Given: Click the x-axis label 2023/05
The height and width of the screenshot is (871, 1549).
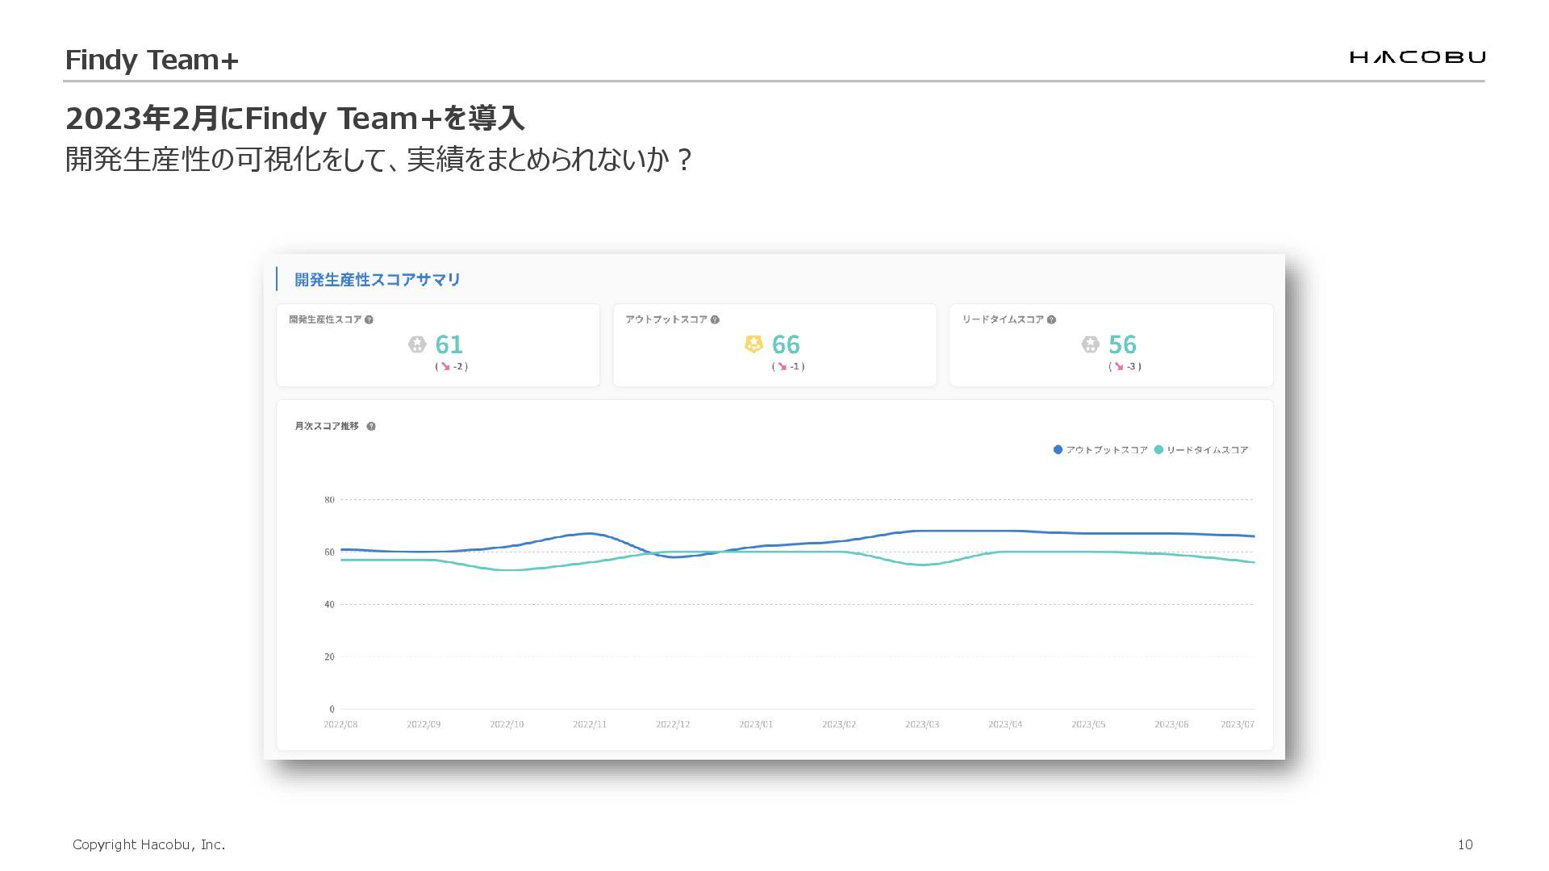Looking at the screenshot, I should coord(1088,724).
